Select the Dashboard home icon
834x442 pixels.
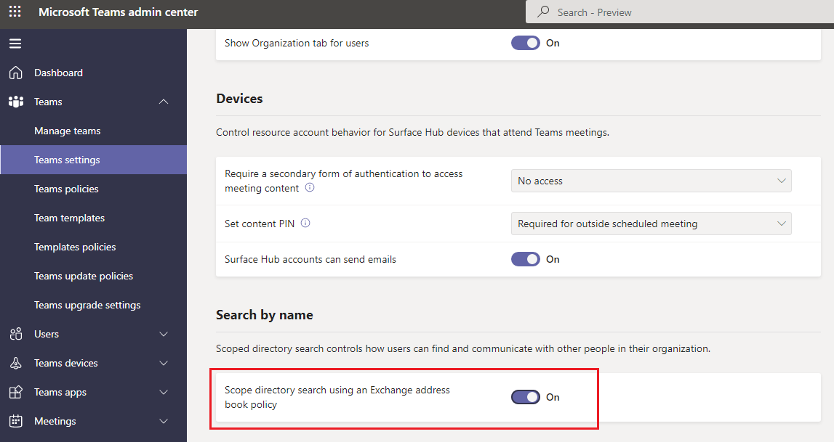pos(16,72)
